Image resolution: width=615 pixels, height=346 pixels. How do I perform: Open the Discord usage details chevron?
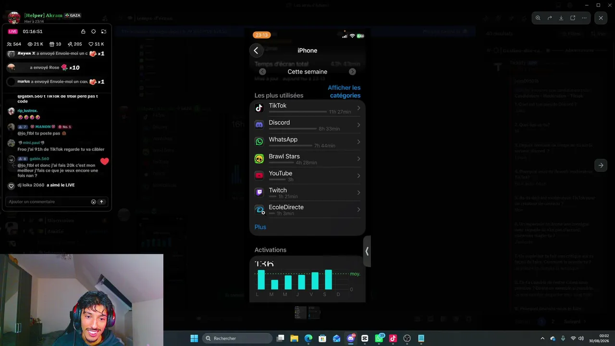[358, 125]
